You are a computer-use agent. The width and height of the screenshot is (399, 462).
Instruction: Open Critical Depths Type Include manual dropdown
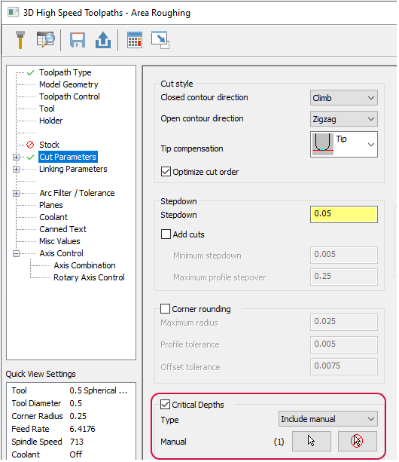(329, 420)
